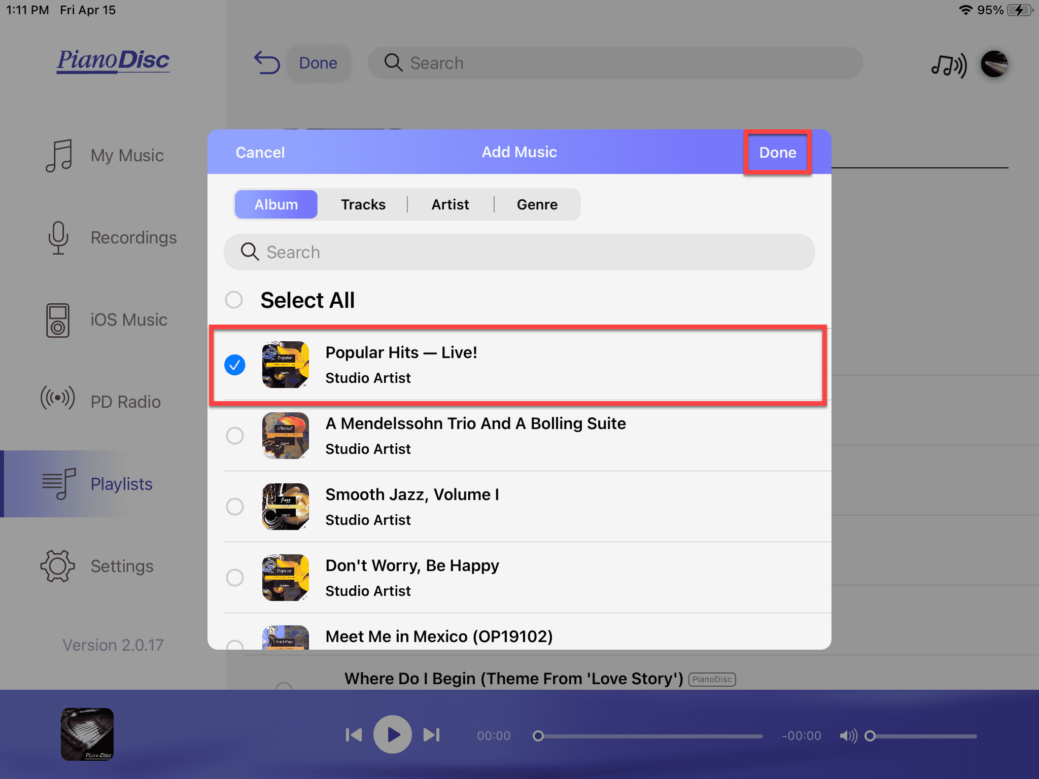Start playback with the play button

[x=393, y=734]
